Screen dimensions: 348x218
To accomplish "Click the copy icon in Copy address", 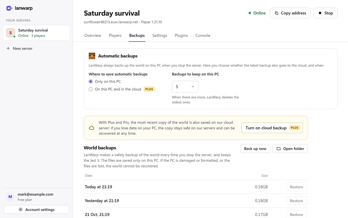I will (276, 13).
